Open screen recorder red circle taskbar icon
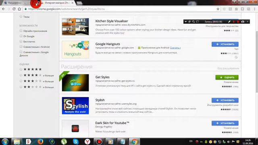The width and height of the screenshot is (258, 145). click(99, 141)
